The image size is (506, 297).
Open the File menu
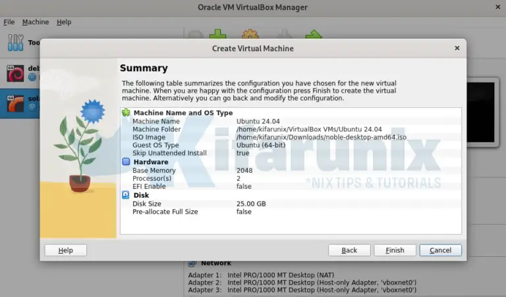9,22
